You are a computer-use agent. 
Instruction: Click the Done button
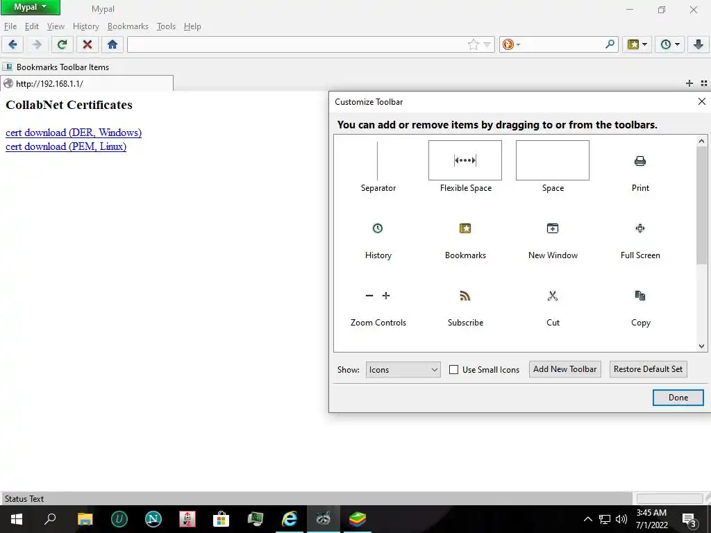(678, 398)
